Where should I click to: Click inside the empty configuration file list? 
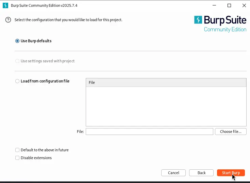click(166, 106)
